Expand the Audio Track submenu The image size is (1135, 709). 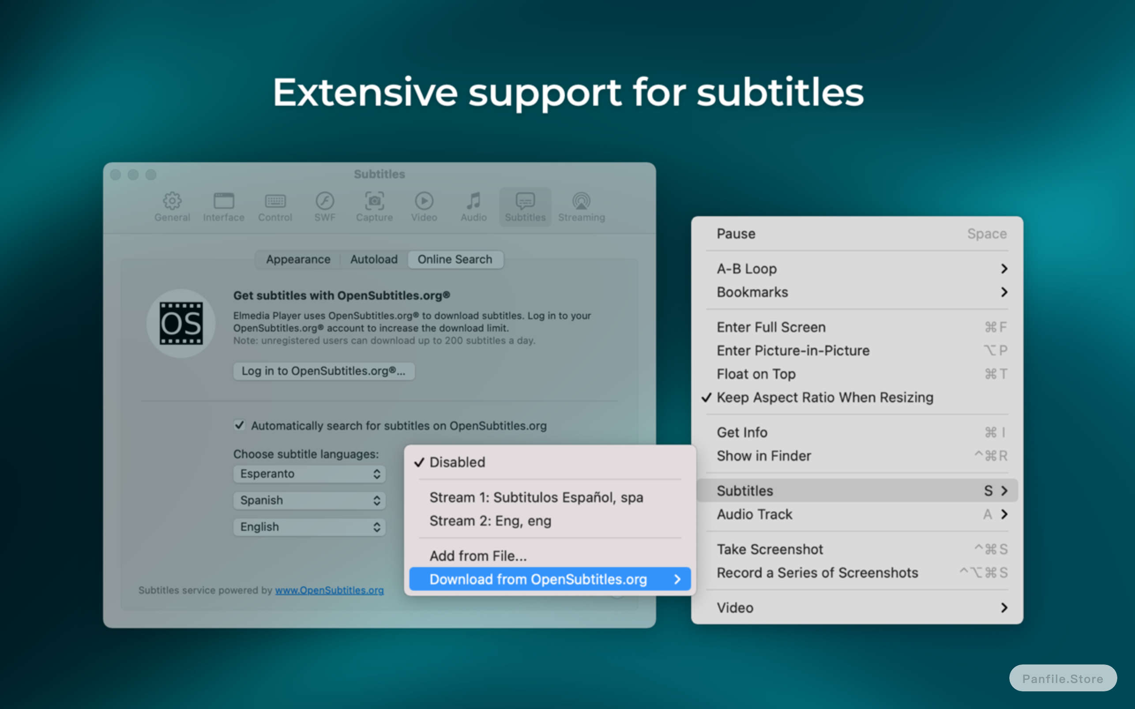[x=857, y=514]
